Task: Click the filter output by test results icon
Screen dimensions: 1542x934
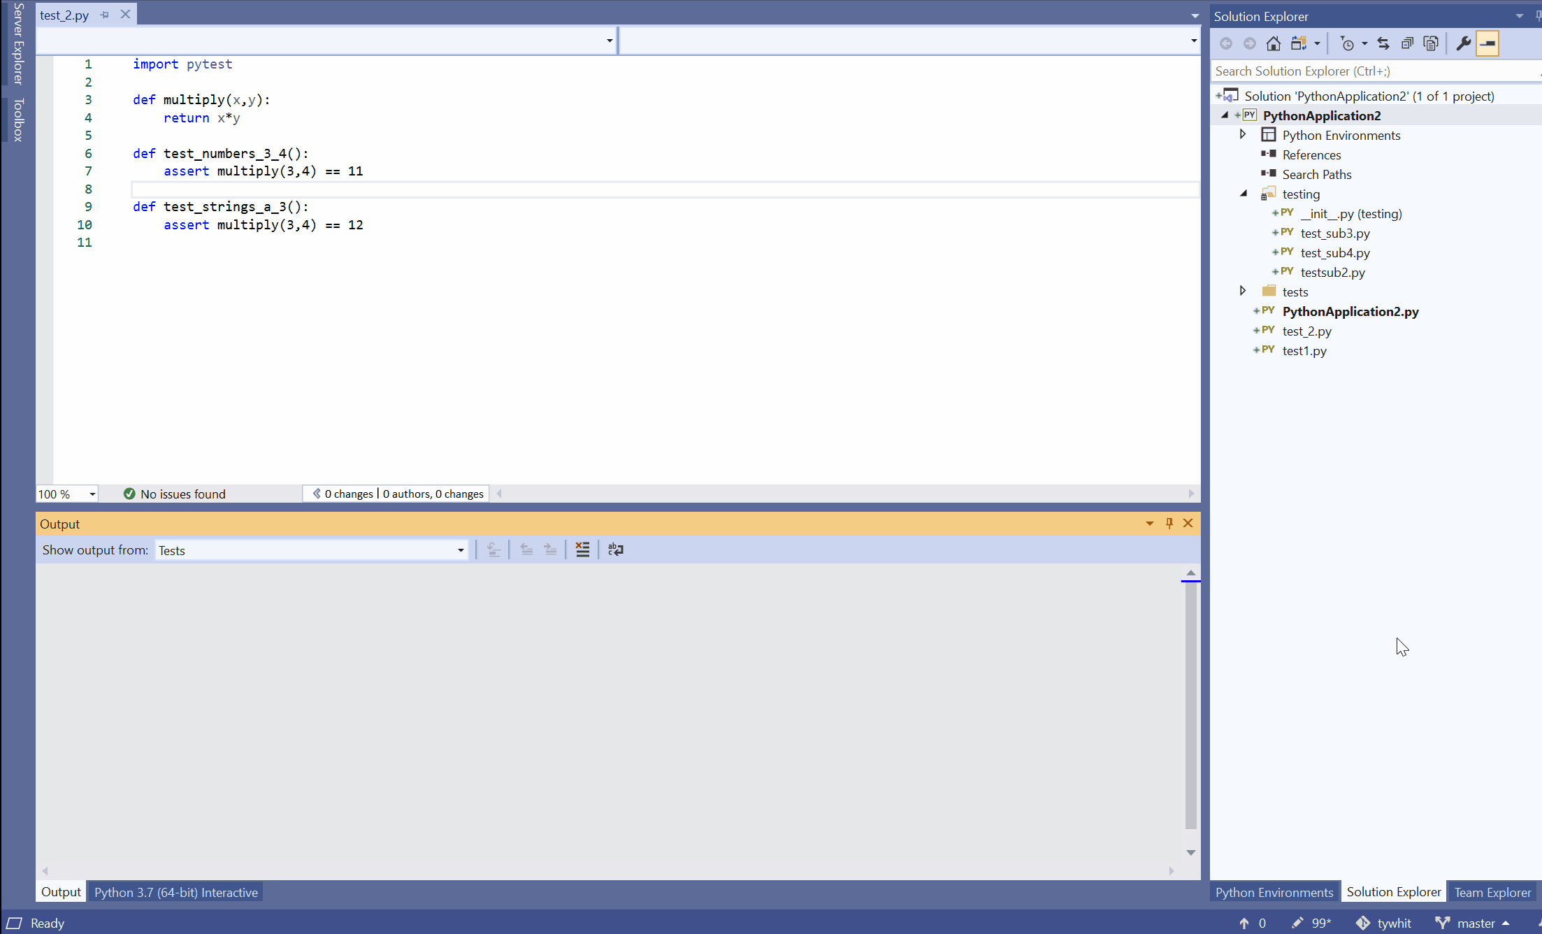Action: (x=582, y=549)
